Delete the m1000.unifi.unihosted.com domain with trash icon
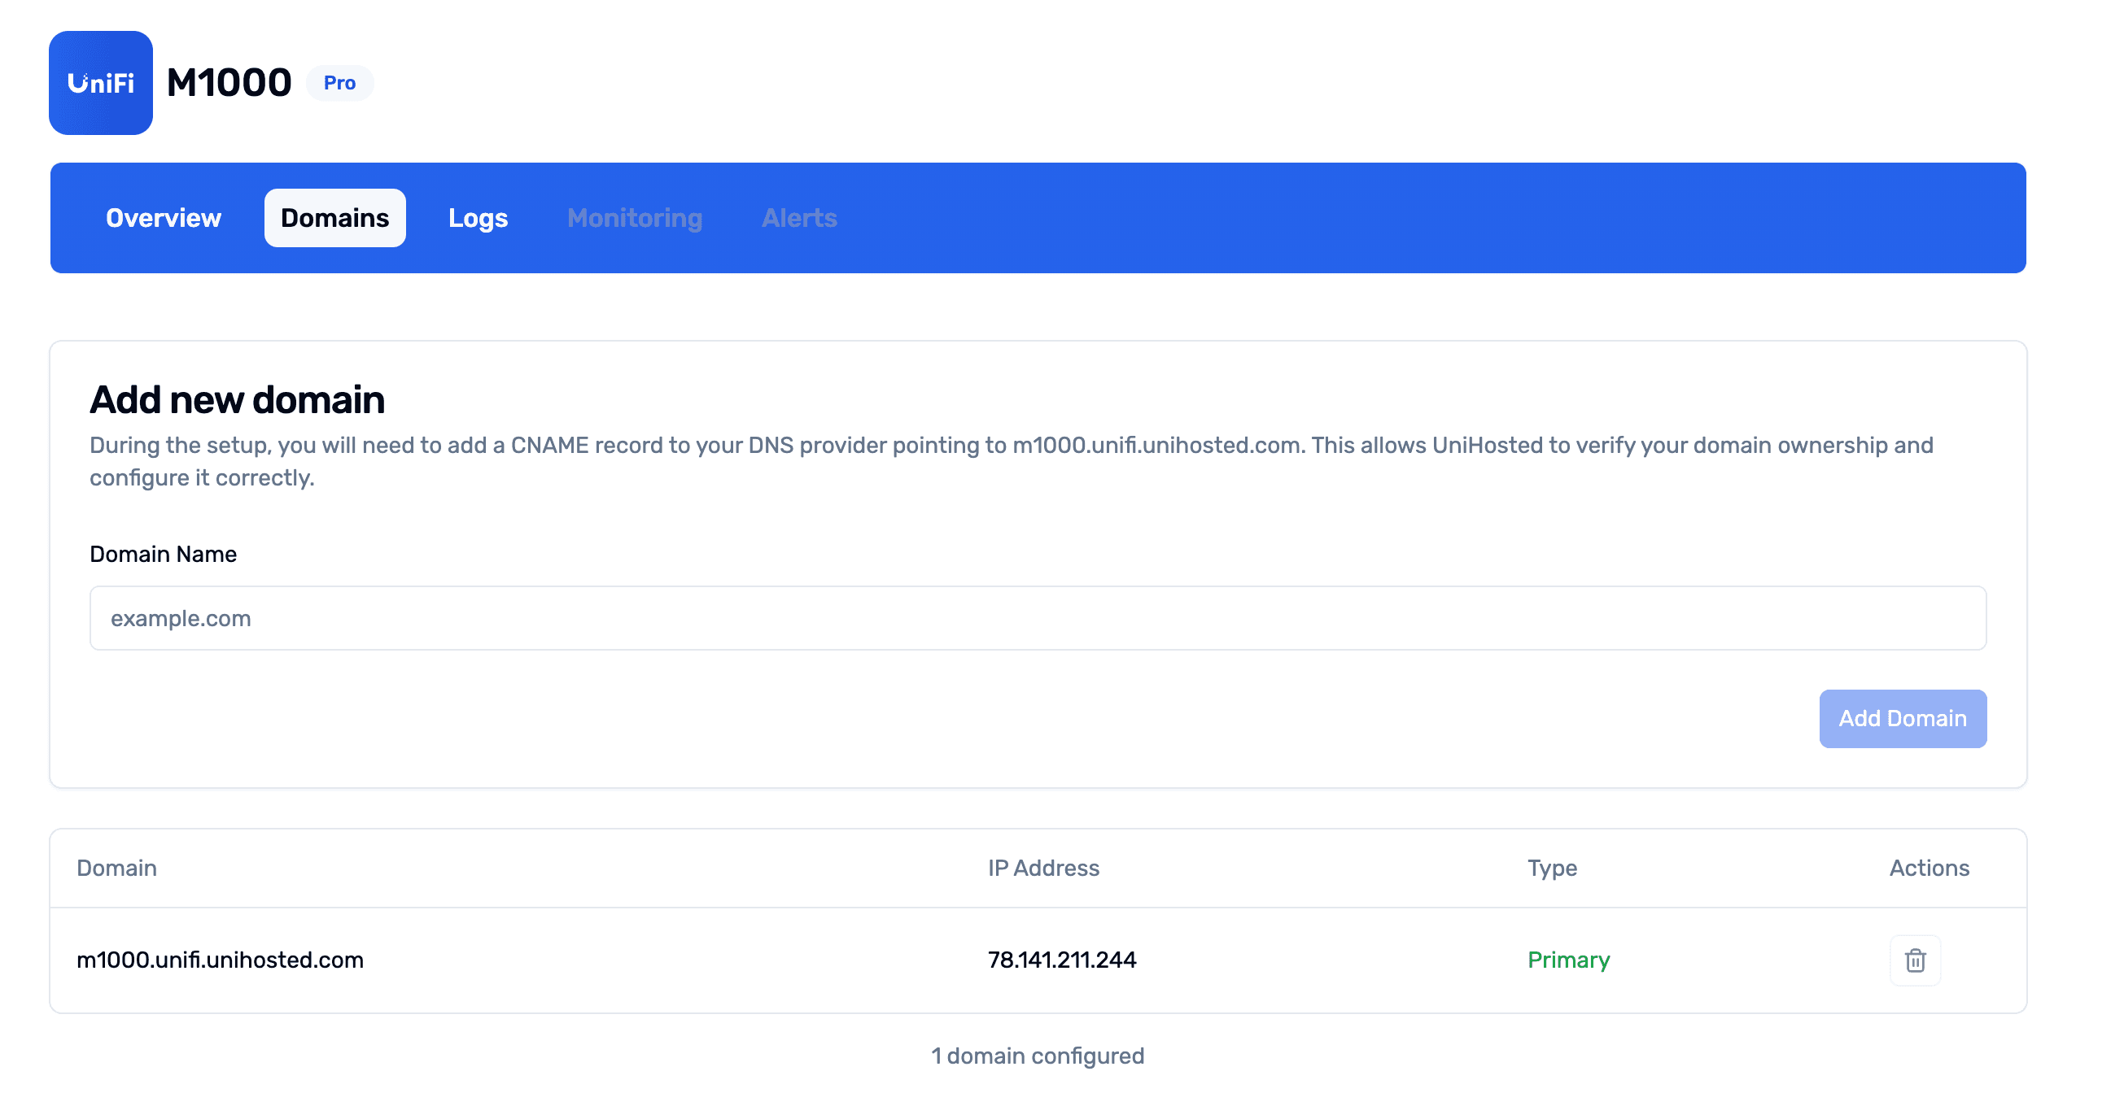2124x1119 pixels. point(1915,960)
